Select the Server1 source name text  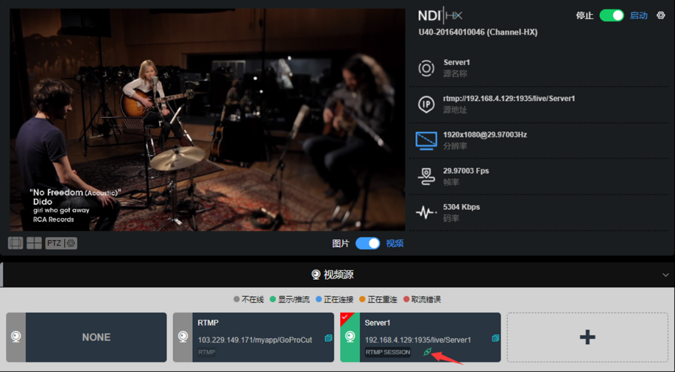(456, 62)
